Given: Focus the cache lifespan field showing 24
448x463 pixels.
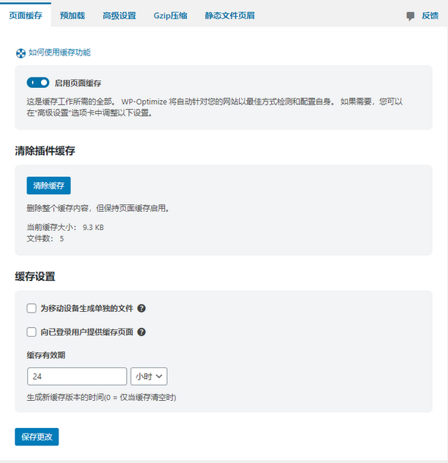Looking at the screenshot, I should [77, 376].
